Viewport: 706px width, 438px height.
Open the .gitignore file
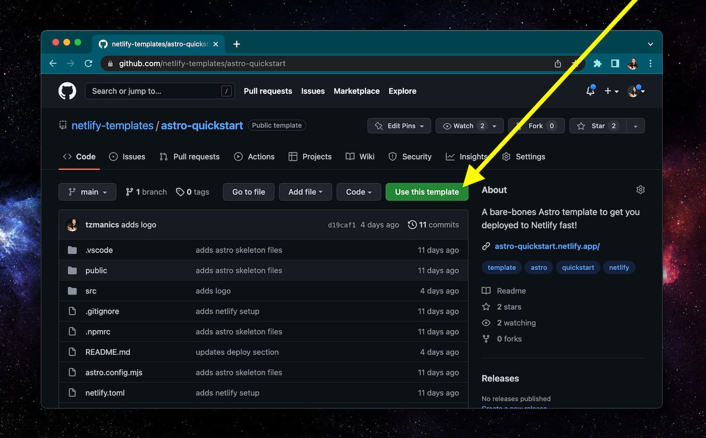102,311
